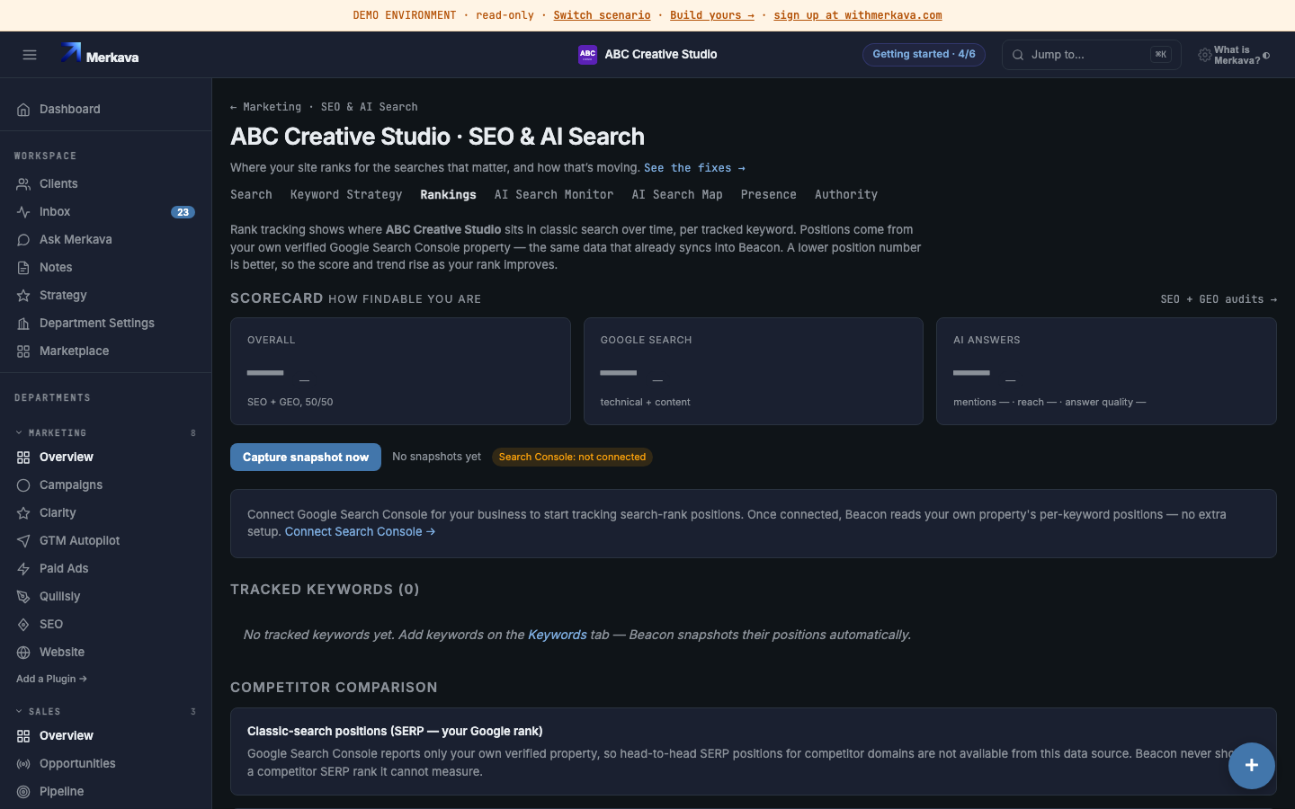The image size is (1295, 809).
Task: Click the Marketing Overview grid icon
Action: 23,458
